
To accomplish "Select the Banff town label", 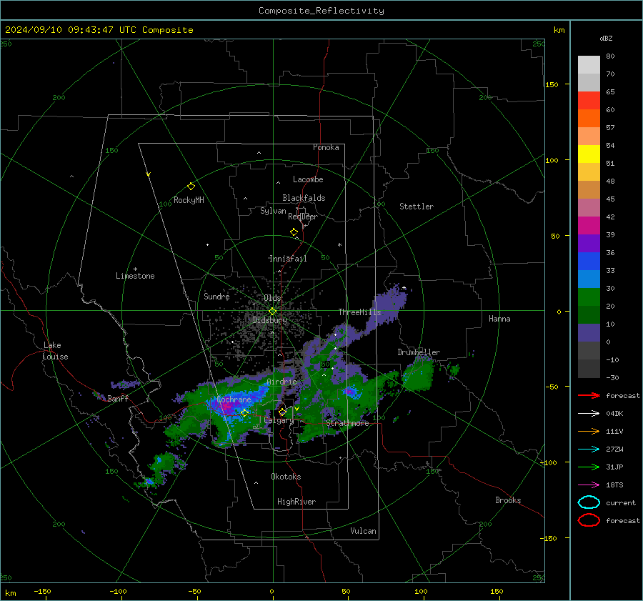I will (x=118, y=398).
